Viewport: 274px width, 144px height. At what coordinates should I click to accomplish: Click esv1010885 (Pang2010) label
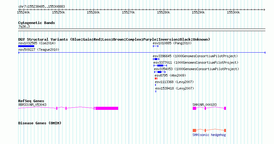(172, 43)
